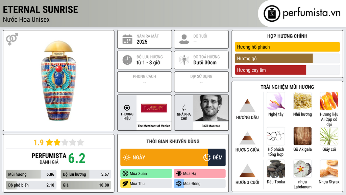Click the perfumista.vn bottle logo icon
The width and height of the screenshot is (346, 195).
tap(272, 14)
